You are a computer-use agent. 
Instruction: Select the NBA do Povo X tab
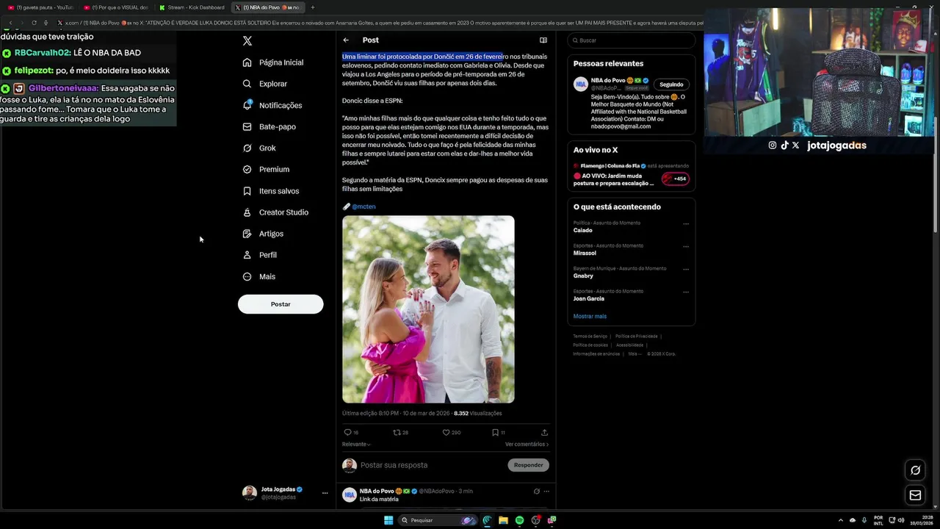(268, 7)
